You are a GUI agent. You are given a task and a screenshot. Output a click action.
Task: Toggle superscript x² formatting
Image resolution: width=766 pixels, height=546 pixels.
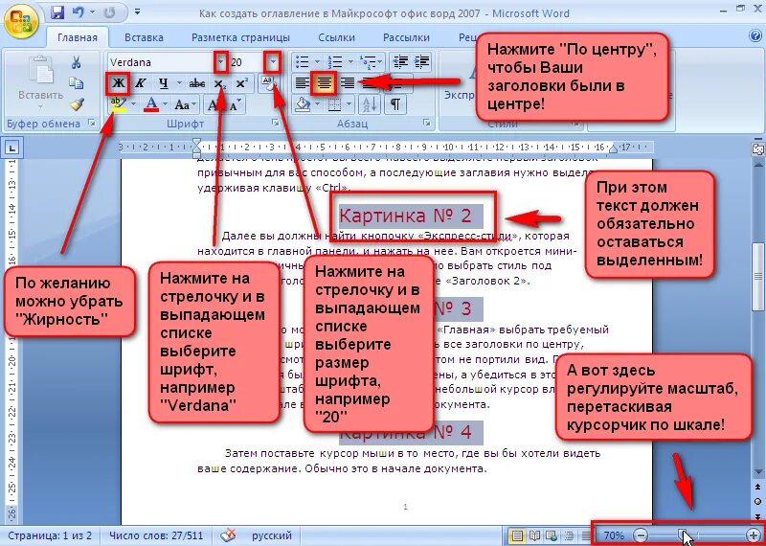(x=242, y=83)
